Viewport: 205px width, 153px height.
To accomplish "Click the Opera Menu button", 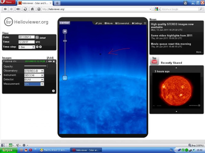I will (8, 2).
